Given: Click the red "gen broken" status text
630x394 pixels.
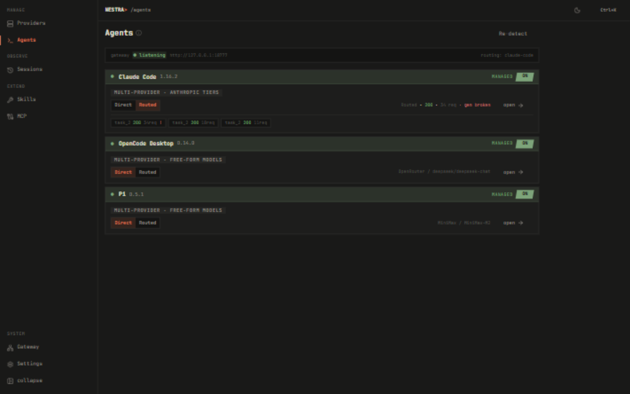Looking at the screenshot, I should click(x=477, y=105).
